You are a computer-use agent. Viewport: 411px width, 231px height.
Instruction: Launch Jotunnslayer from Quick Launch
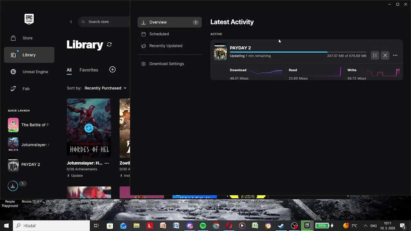[x=29, y=145]
